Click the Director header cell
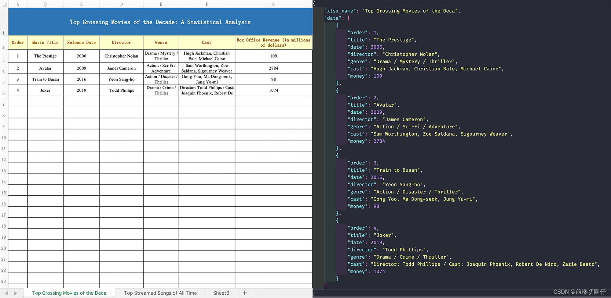 (x=122, y=43)
